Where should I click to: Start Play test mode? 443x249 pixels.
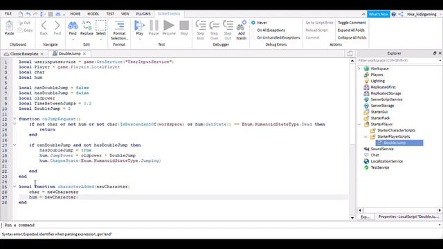tap(140, 26)
